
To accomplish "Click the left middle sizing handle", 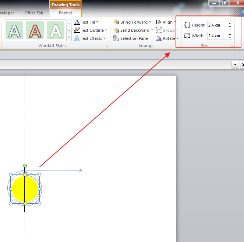I will [11, 189].
